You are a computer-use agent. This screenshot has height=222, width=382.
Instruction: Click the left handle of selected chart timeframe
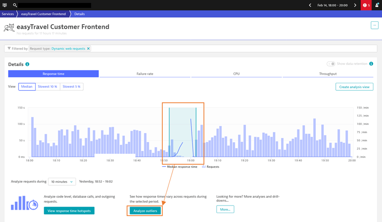coord(169,132)
